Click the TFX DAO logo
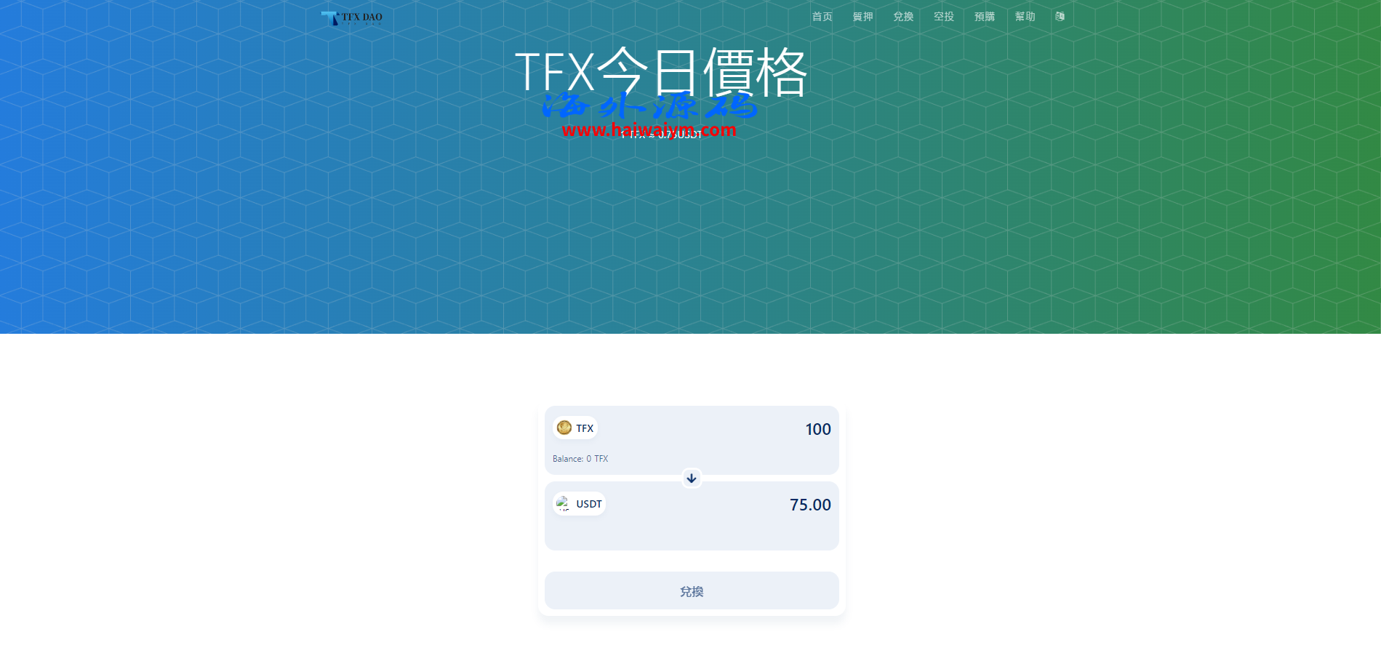 click(352, 17)
